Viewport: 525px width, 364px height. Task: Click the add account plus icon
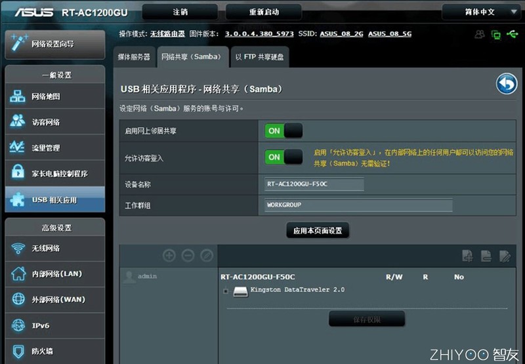(169, 256)
